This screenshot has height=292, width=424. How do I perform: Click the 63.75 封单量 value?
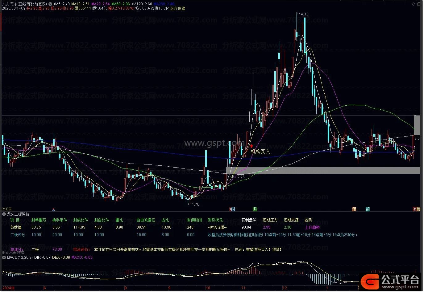[36, 227]
